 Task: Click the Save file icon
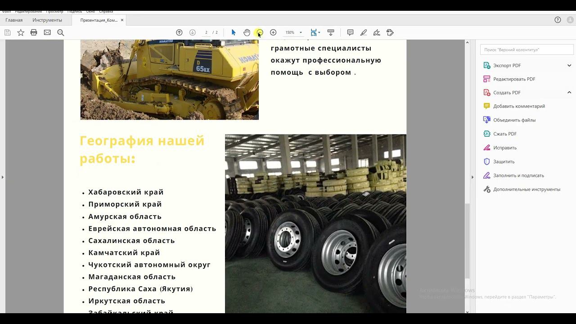pyautogui.click(x=7, y=32)
